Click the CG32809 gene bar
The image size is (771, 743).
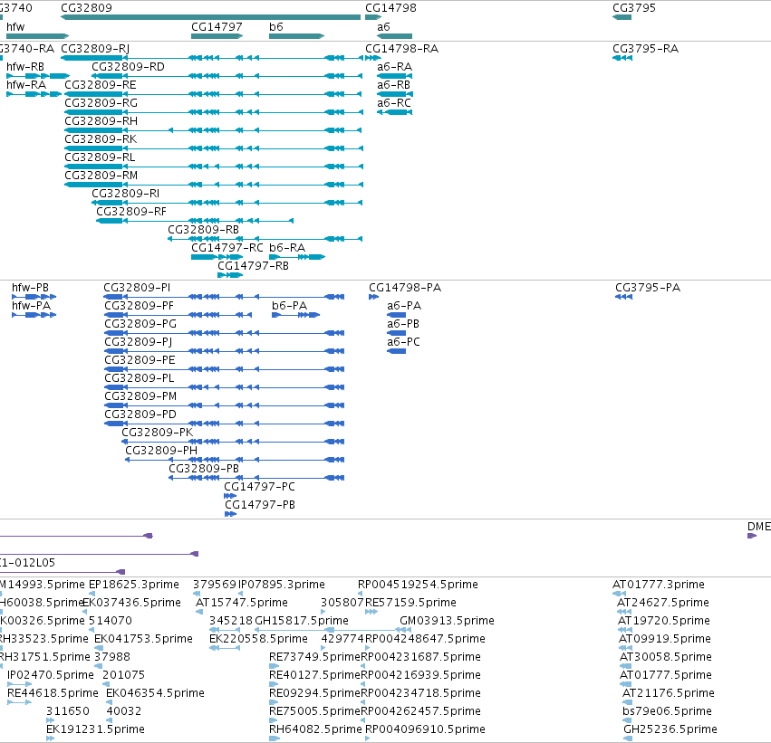tap(210, 17)
